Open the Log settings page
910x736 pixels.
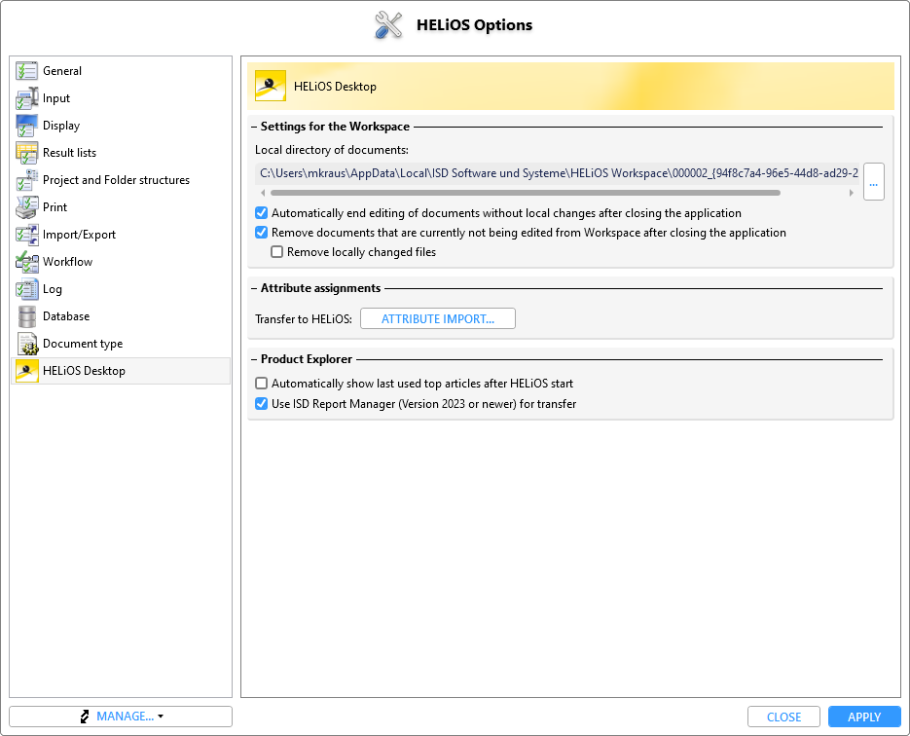point(121,289)
